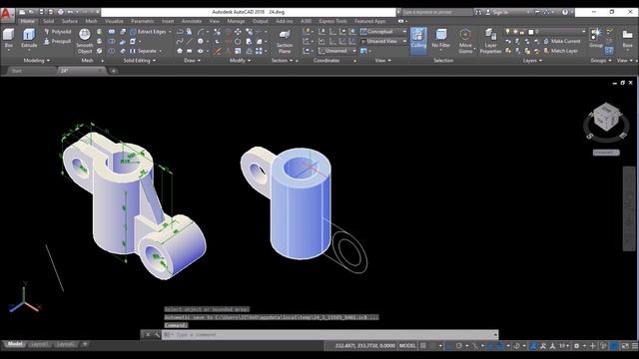Open the Annotate ribbon tab
639x359 pixels.
pyautogui.click(x=192, y=21)
